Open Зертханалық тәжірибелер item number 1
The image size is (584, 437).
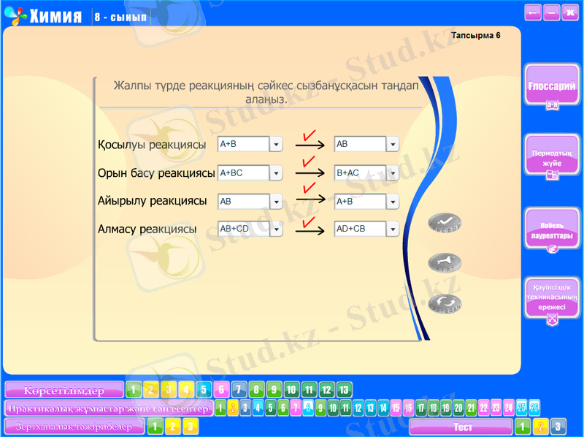pyautogui.click(x=155, y=426)
